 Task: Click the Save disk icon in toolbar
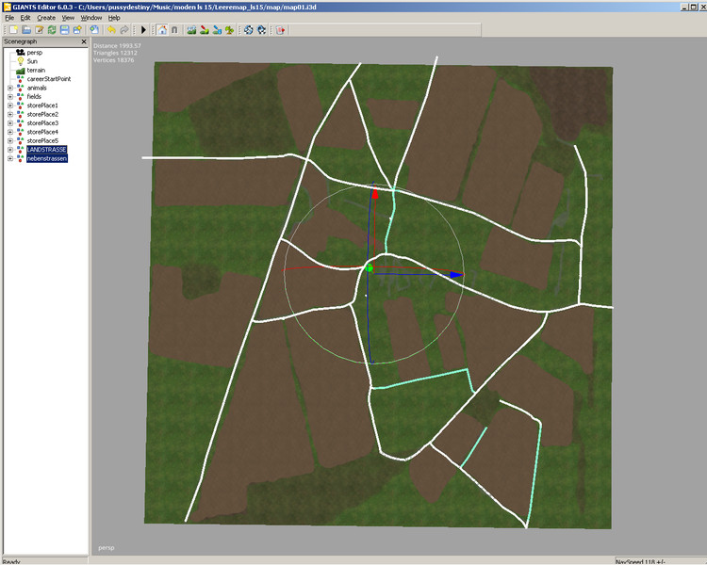[x=63, y=30]
